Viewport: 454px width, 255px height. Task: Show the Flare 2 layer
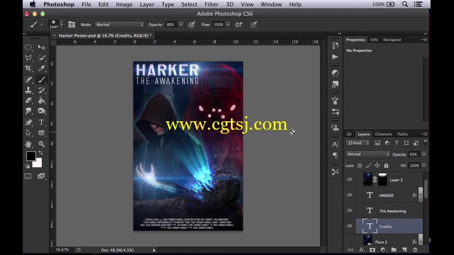tap(350, 241)
